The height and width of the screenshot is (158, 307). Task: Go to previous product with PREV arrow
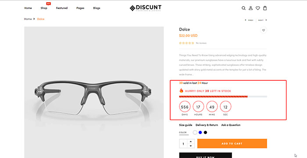(x=249, y=20)
